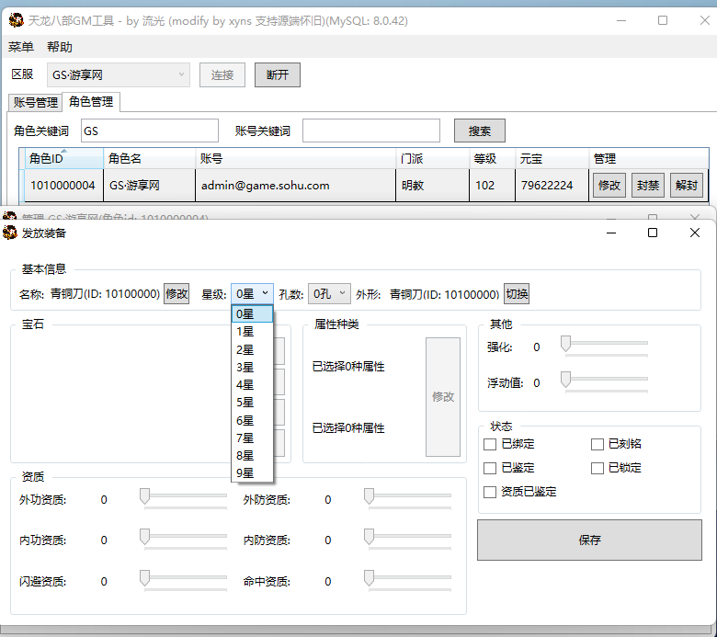717x637 pixels.
Task: Open the 帮助 menu
Action: pos(60,47)
